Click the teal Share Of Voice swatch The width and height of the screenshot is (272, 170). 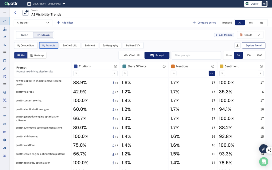click(124, 66)
